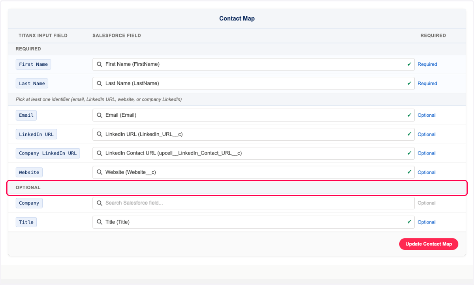Click the green checkmark in the LinkedIn URL field
474x285 pixels.
click(409, 134)
